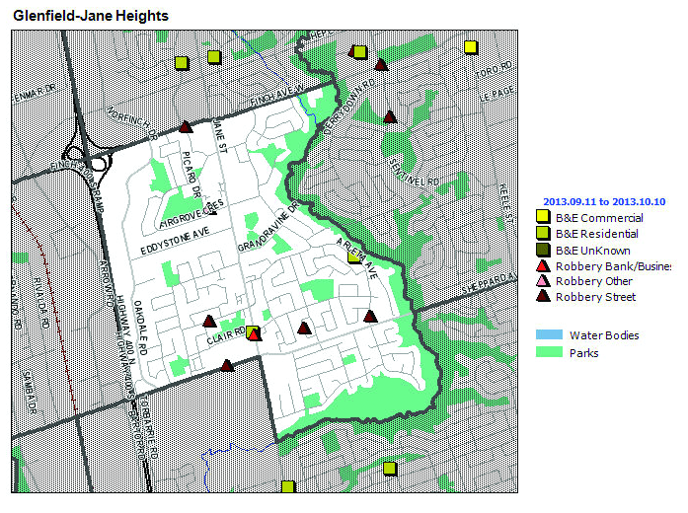Click the Glenfield-Jane Heights map title
The image size is (688, 513).
[91, 16]
